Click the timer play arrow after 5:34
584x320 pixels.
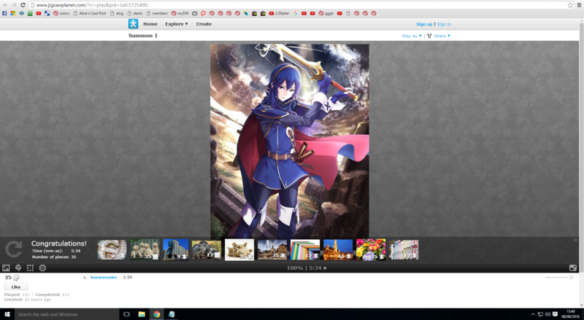point(325,268)
